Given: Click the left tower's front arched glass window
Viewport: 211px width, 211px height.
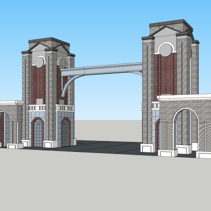Looking at the screenshot, I should [x=38, y=133].
